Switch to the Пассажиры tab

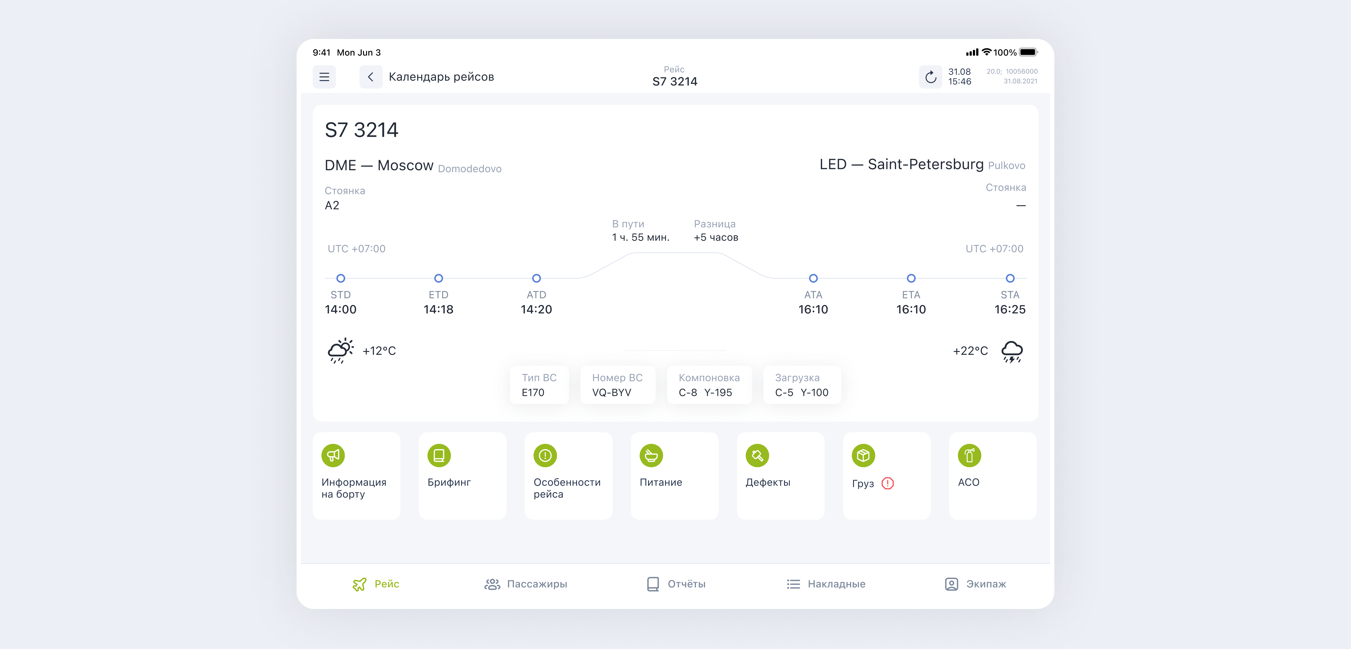pos(526,584)
